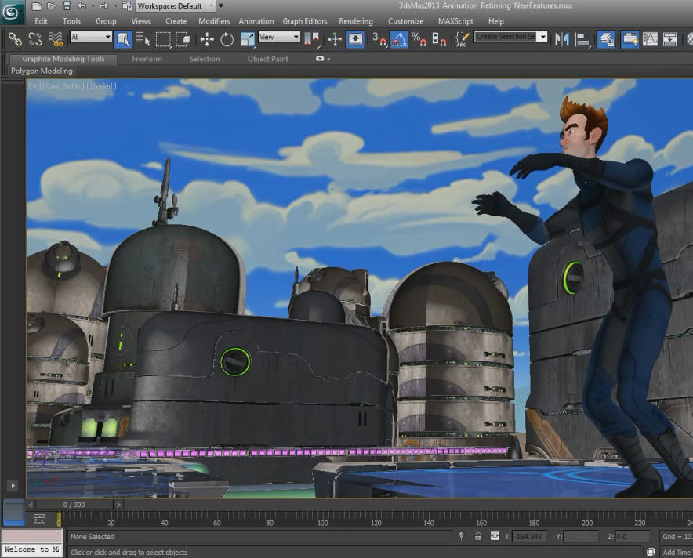Image resolution: width=693 pixels, height=558 pixels.
Task: Click the X coordinate input field
Action: (x=531, y=537)
